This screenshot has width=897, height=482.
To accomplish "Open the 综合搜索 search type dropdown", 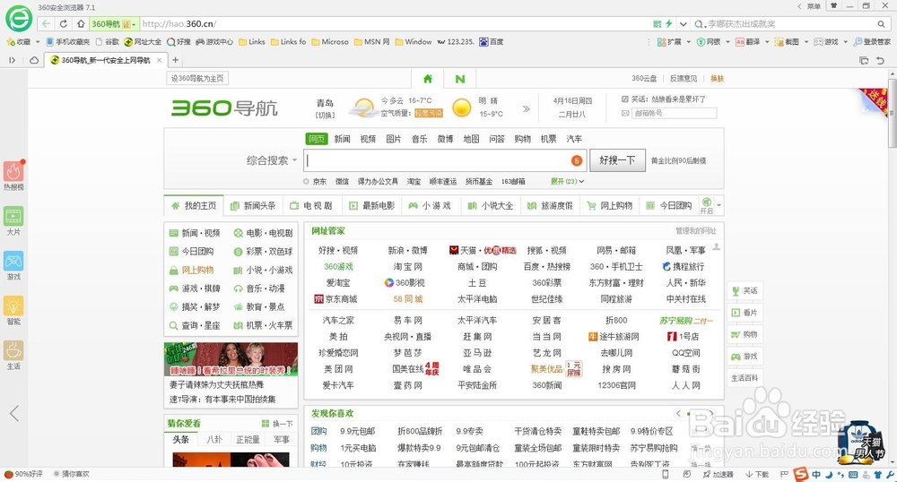I will point(272,160).
